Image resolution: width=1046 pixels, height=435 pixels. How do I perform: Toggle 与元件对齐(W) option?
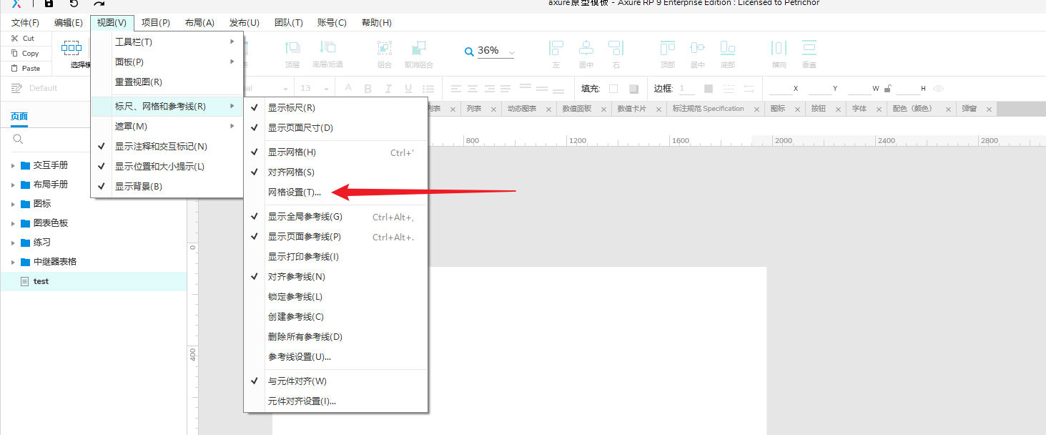coord(336,381)
